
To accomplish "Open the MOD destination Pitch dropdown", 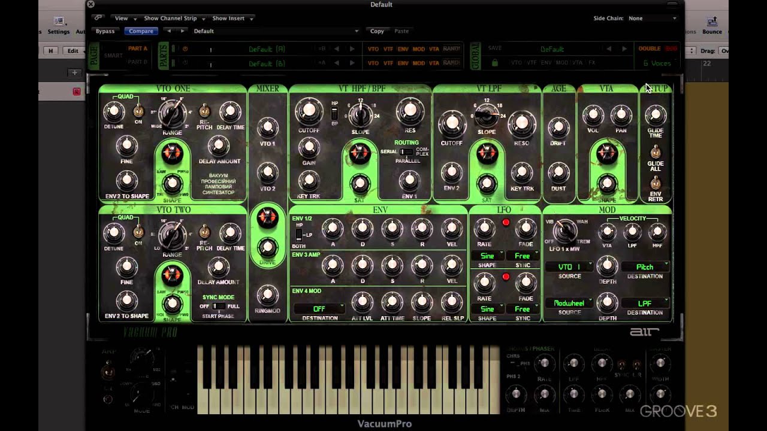I will click(x=645, y=266).
